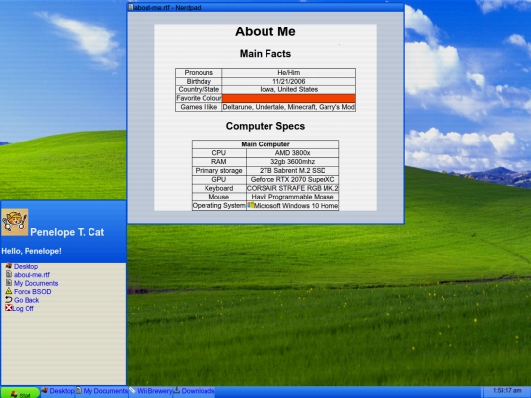Click the 'Penelope T. Cat' user name
The width and height of the screenshot is (531, 398).
68,232
